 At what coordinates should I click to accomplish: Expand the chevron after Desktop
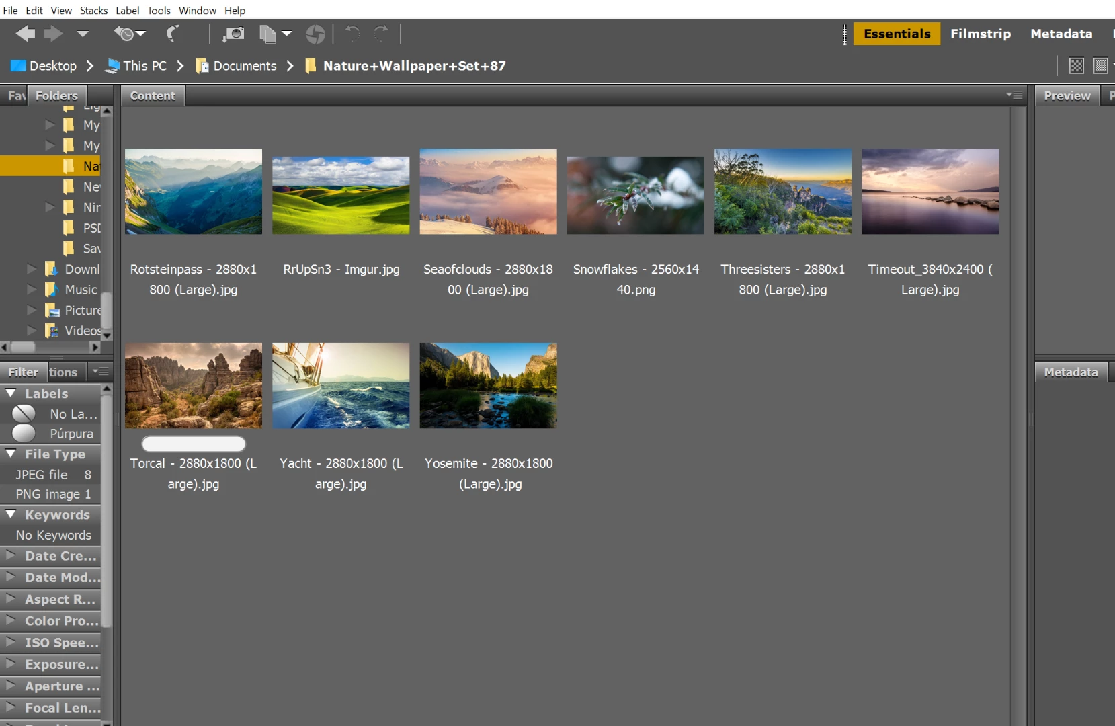pyautogui.click(x=90, y=66)
